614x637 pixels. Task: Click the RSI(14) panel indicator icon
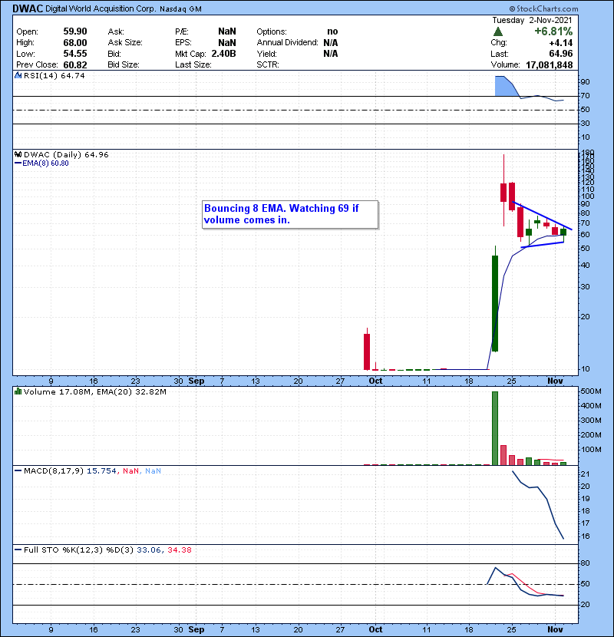[18, 75]
